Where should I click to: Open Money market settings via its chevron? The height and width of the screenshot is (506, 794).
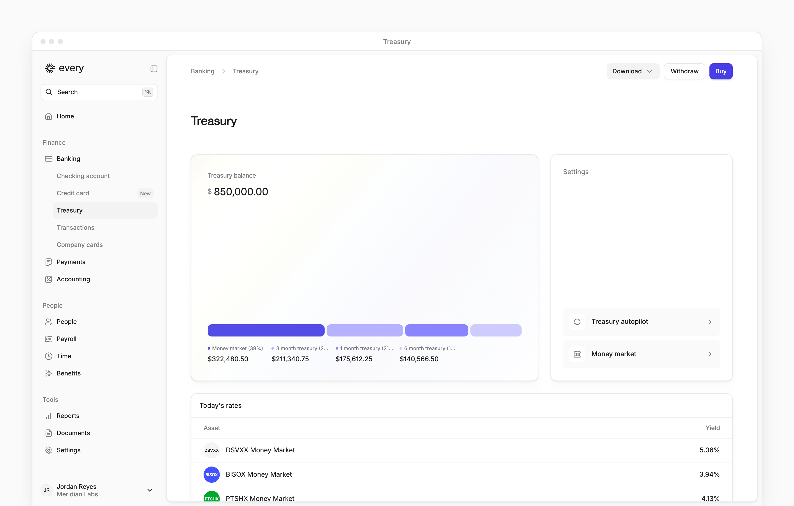pos(710,354)
